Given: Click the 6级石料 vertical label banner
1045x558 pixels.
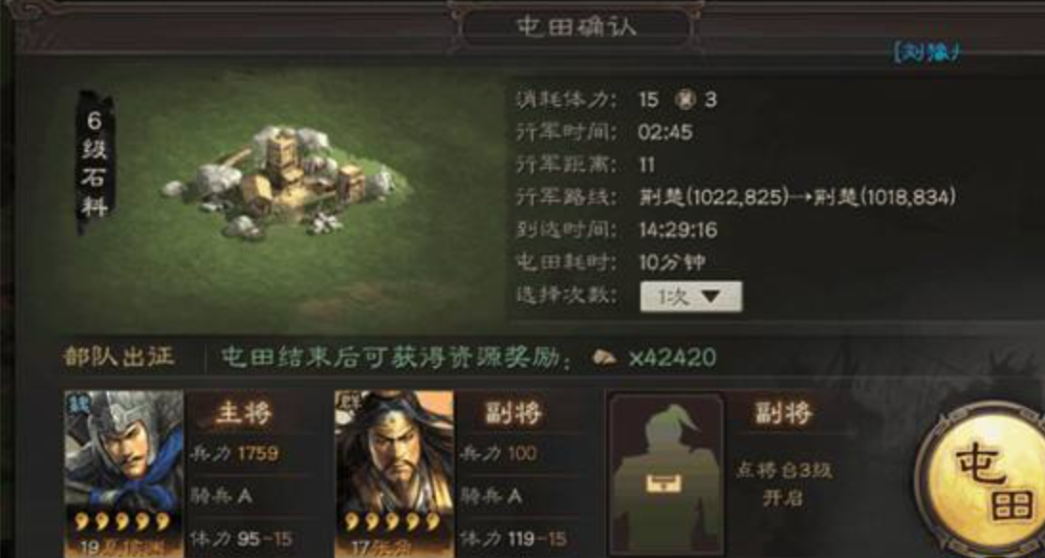Looking at the screenshot, I should 95,163.
